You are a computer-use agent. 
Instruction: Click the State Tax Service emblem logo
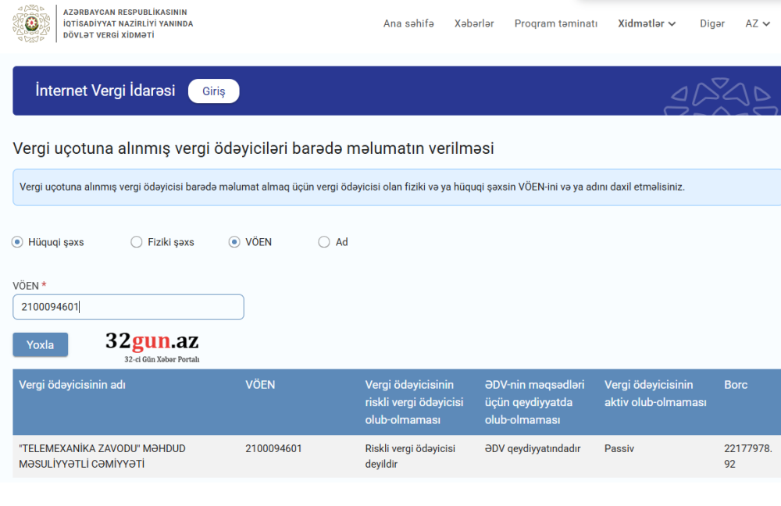(x=30, y=23)
